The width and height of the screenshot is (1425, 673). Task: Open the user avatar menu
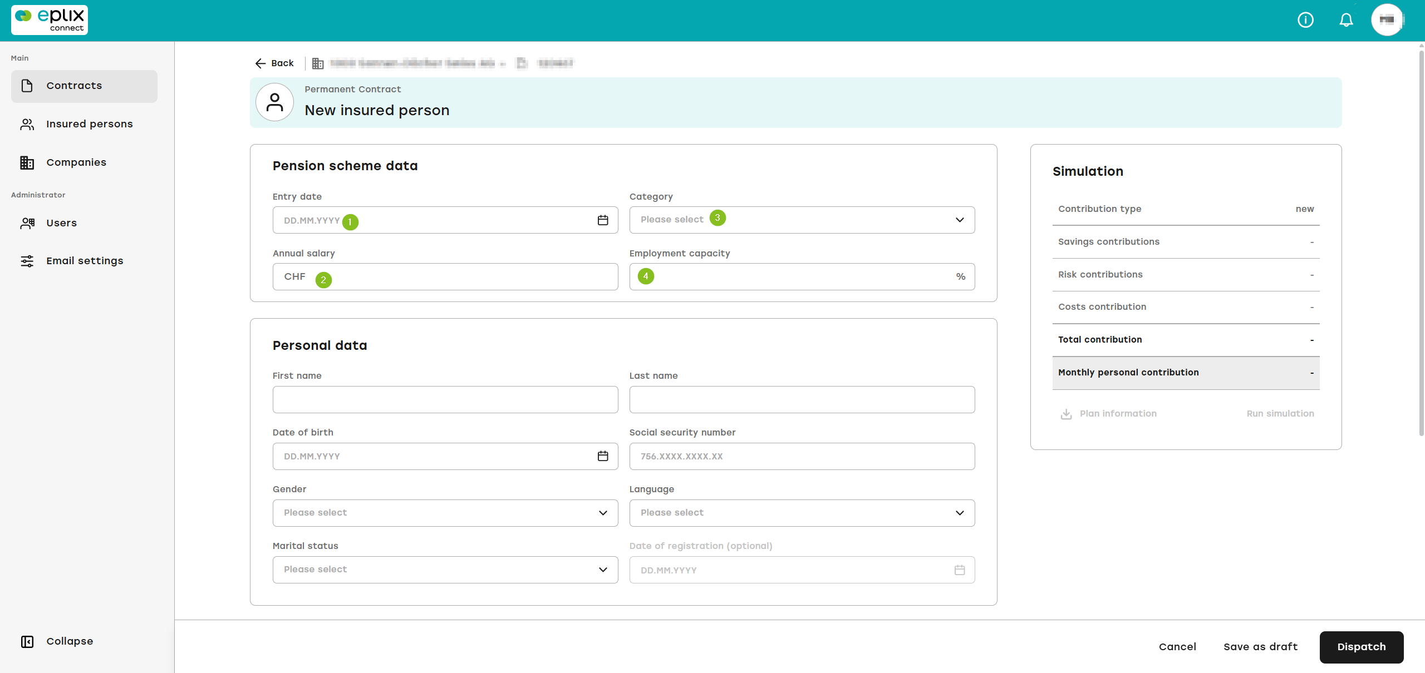point(1387,20)
